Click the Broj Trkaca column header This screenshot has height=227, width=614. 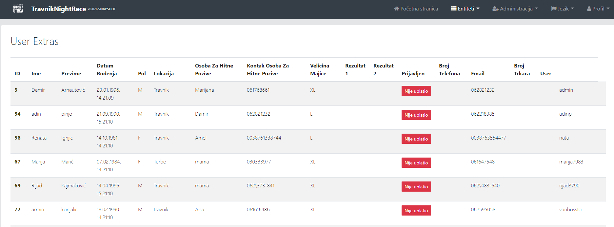522,70
